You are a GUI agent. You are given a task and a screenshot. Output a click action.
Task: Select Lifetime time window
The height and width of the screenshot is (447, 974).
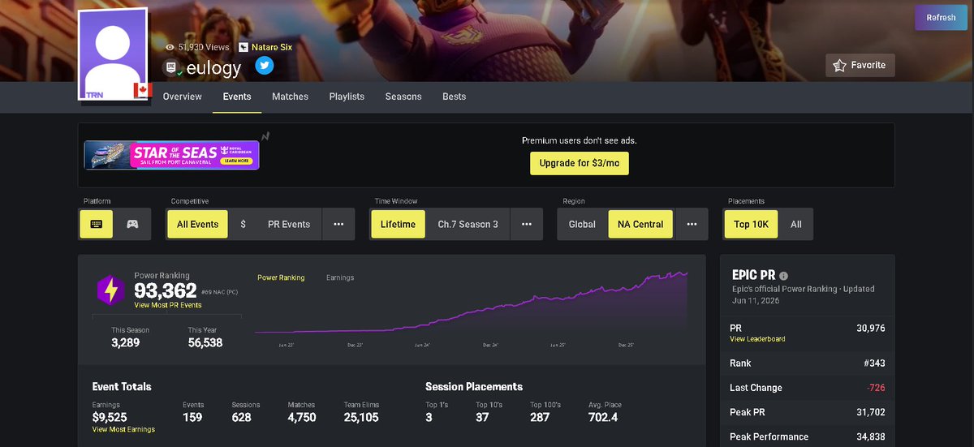point(398,224)
